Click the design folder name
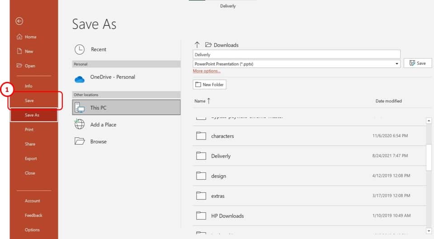Image resolution: width=434 pixels, height=239 pixels. [218, 176]
